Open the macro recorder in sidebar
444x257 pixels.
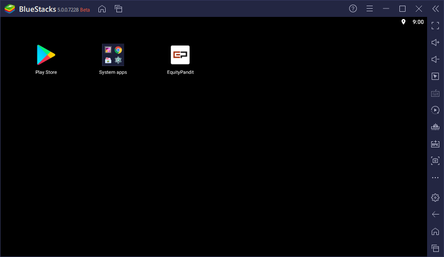tap(435, 110)
